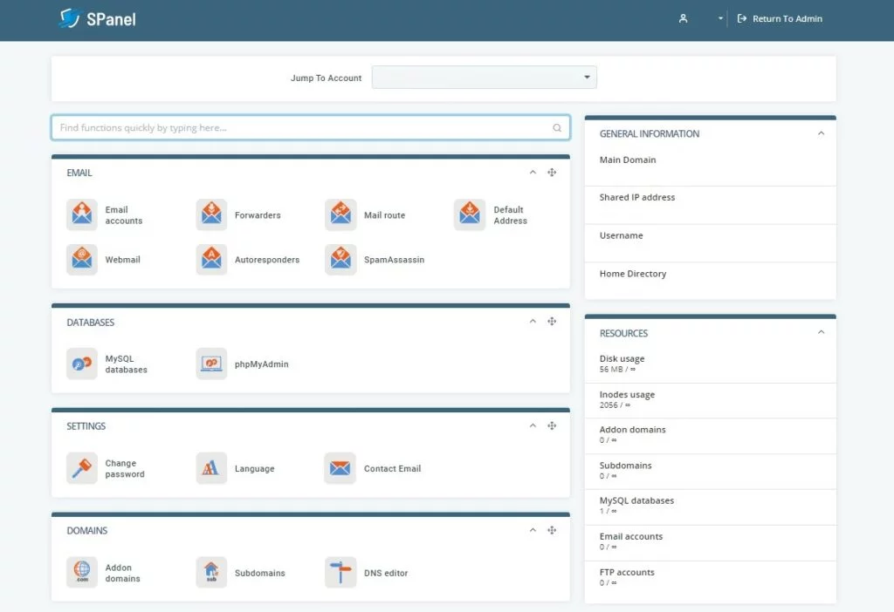Screen dimensions: 894x612
Task: Open the Jump To Account dropdown
Action: click(484, 77)
